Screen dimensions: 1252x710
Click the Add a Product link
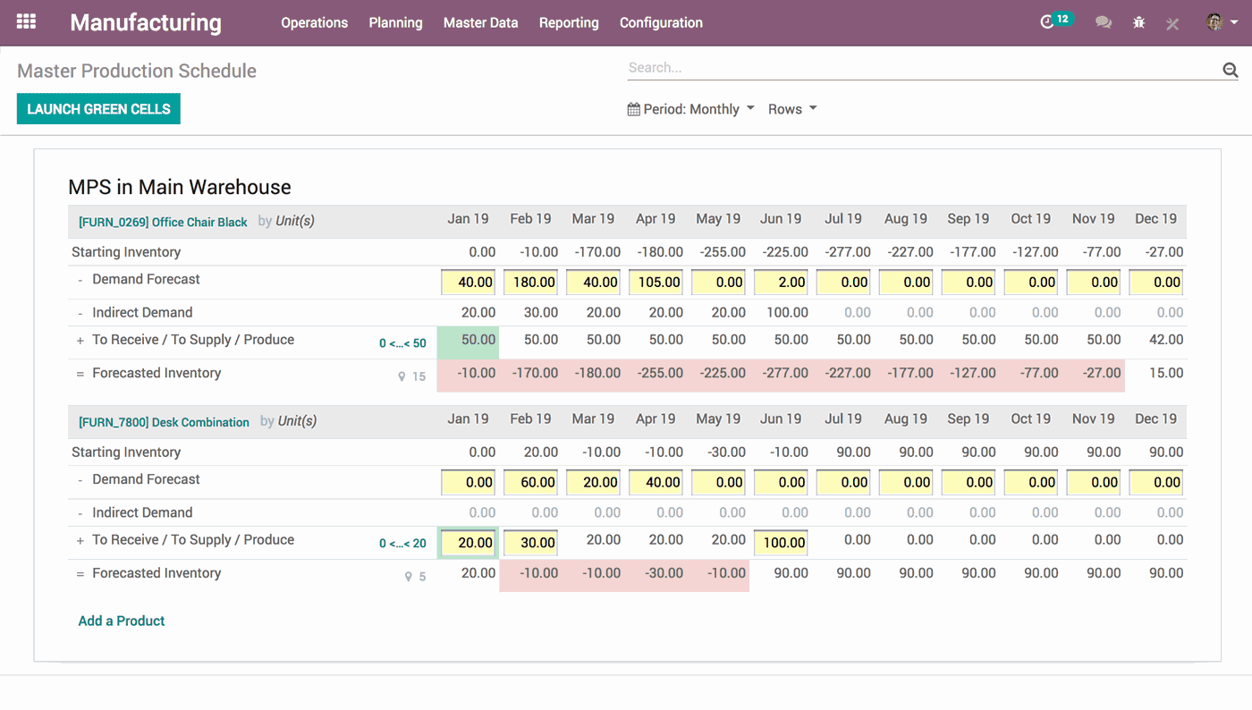pyautogui.click(x=121, y=621)
